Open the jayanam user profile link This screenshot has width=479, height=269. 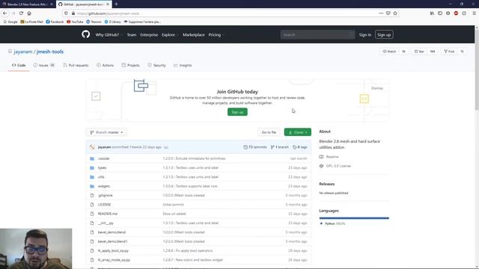pos(23,52)
